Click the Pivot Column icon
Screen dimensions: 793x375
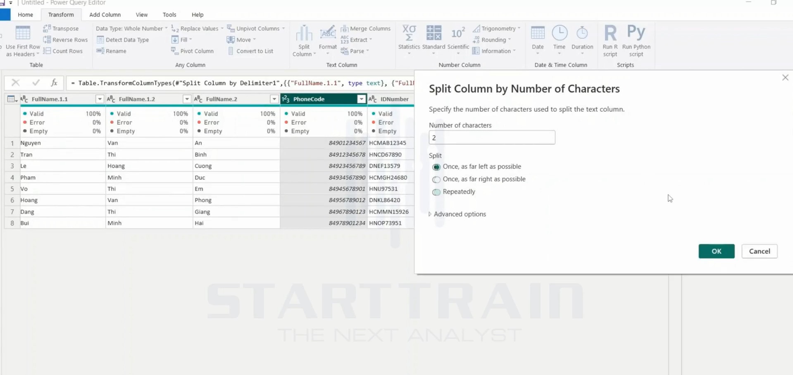pos(175,51)
